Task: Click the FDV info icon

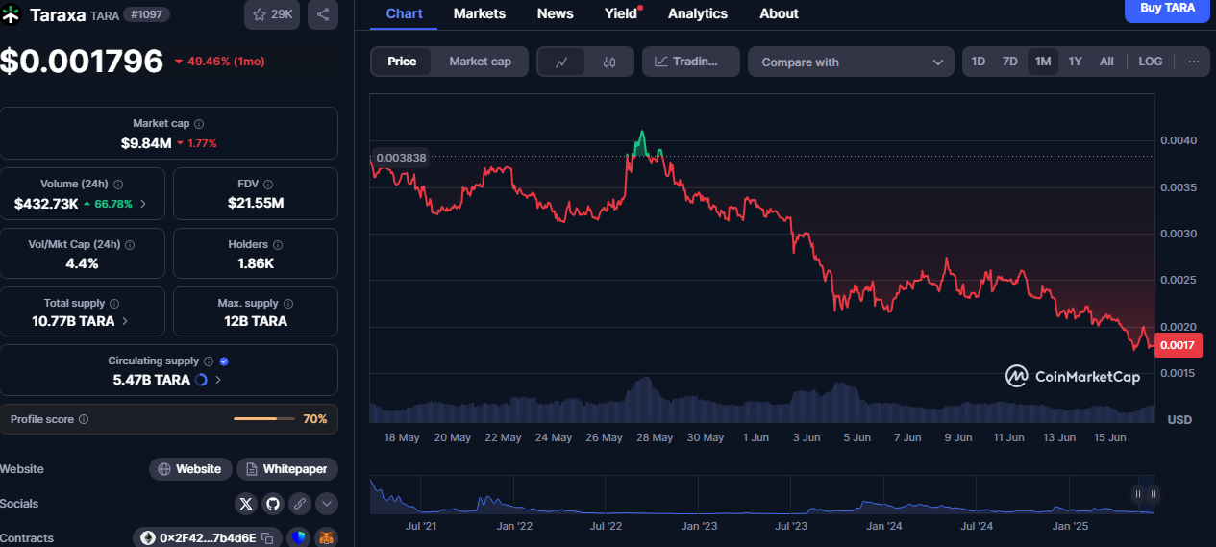Action: tap(269, 184)
